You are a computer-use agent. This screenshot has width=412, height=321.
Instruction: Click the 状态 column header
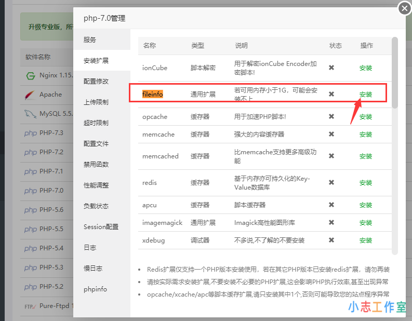pyautogui.click(x=336, y=45)
